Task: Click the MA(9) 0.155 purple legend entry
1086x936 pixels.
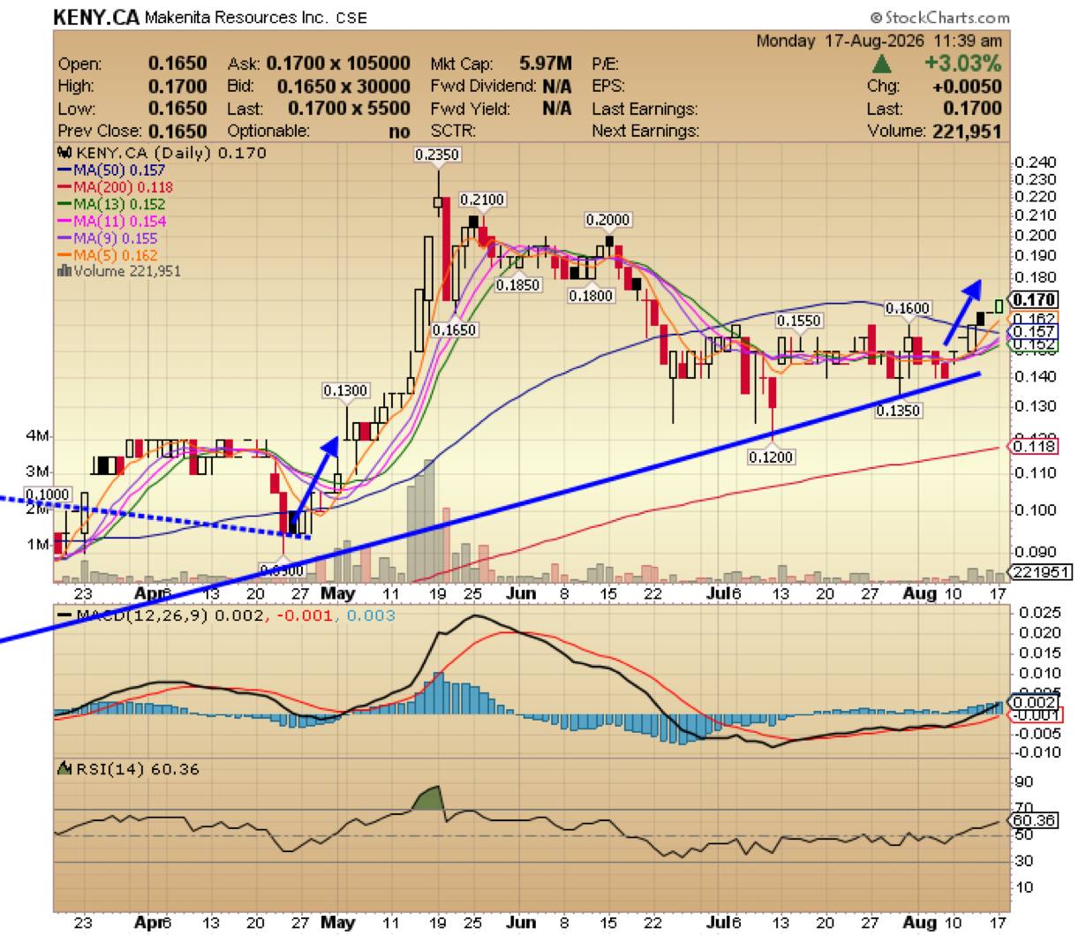Action: click(x=107, y=238)
